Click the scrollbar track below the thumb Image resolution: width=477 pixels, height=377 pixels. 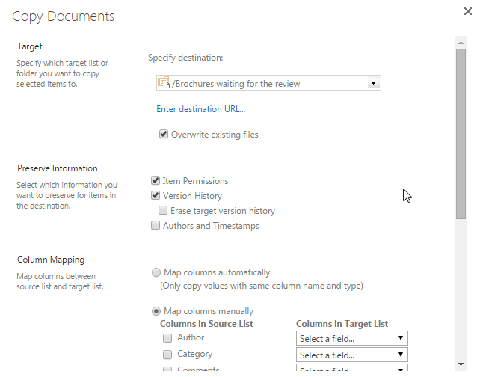pyautogui.click(x=461, y=289)
